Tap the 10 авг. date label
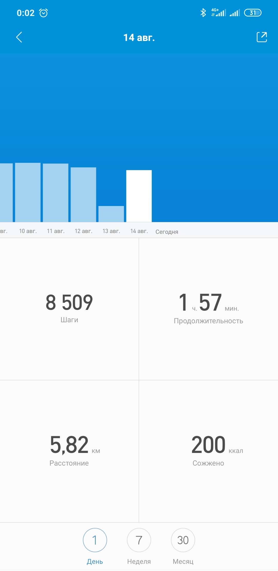Image resolution: width=278 pixels, height=571 pixels. click(x=28, y=231)
